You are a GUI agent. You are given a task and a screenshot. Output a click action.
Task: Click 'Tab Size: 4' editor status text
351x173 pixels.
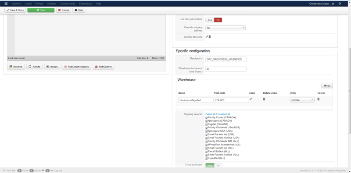(x=143, y=58)
